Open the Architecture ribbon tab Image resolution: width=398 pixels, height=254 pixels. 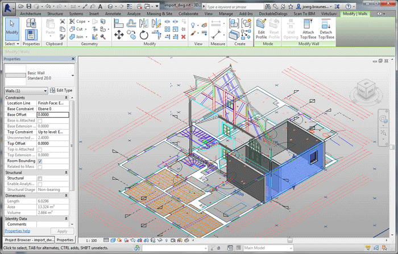click(31, 14)
